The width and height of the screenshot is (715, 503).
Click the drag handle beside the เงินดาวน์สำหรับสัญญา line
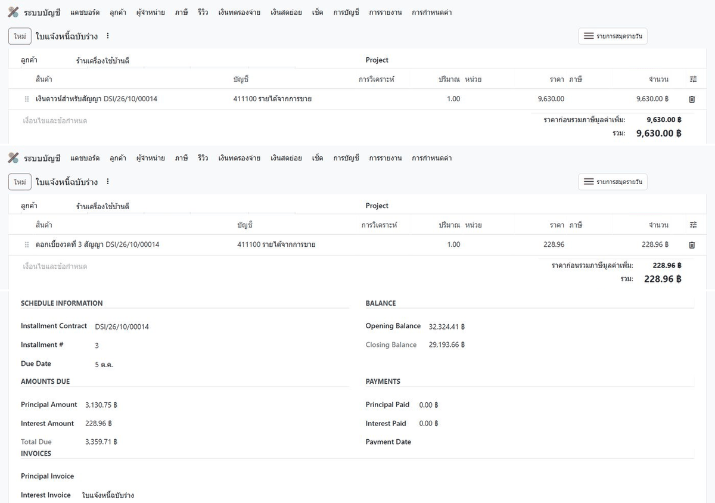27,99
